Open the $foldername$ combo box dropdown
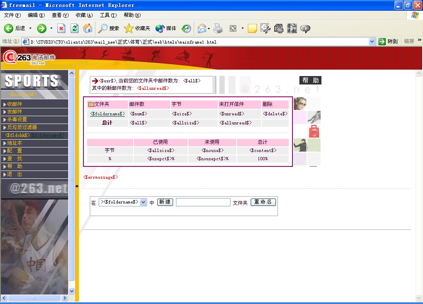Image resolution: width=423 pixels, height=304 pixels. [143, 202]
